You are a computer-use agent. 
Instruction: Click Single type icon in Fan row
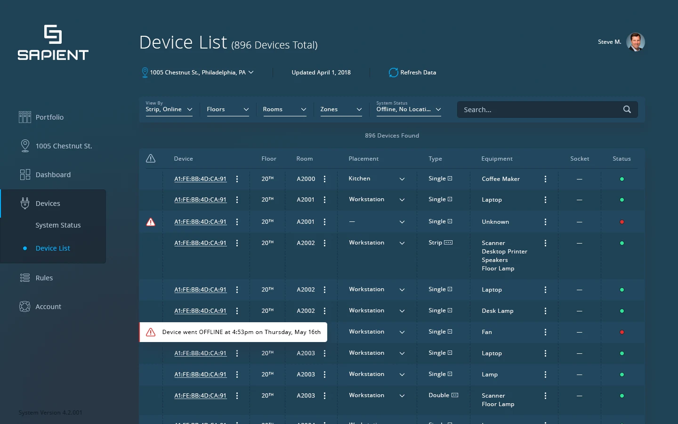click(450, 332)
